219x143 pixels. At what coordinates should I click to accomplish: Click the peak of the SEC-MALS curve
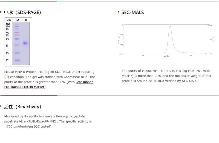(x=170, y=26)
